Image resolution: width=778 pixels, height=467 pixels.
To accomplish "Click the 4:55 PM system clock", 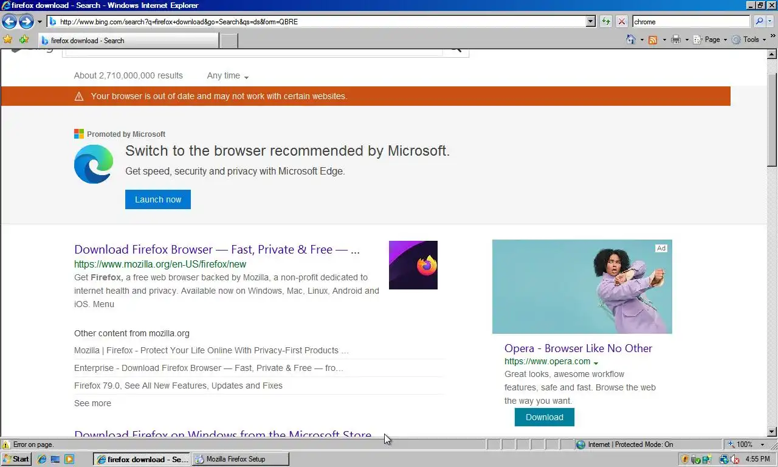I will pyautogui.click(x=757, y=459).
